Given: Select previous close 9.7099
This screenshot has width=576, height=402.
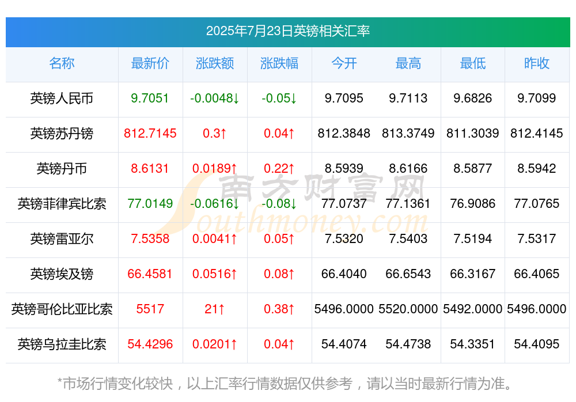Looking at the screenshot, I should [x=537, y=98].
